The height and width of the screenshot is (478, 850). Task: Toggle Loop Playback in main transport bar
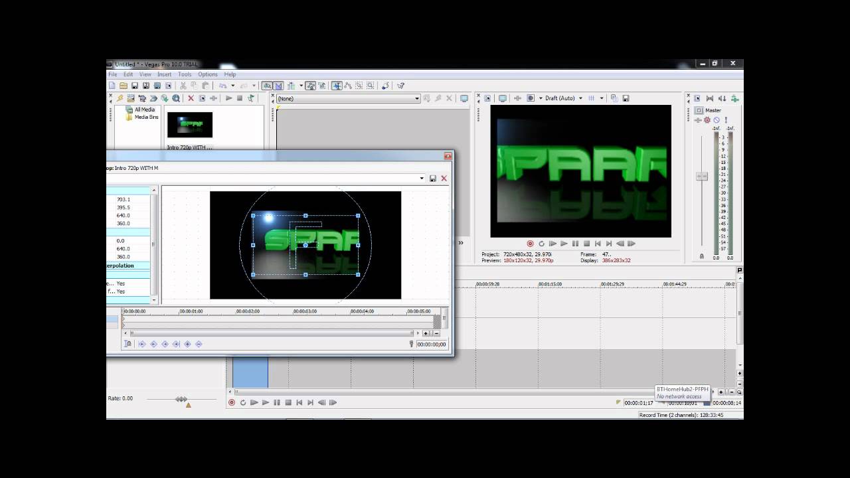243,402
